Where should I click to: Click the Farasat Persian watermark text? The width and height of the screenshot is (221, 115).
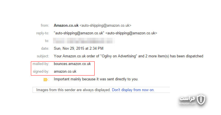tap(188, 99)
